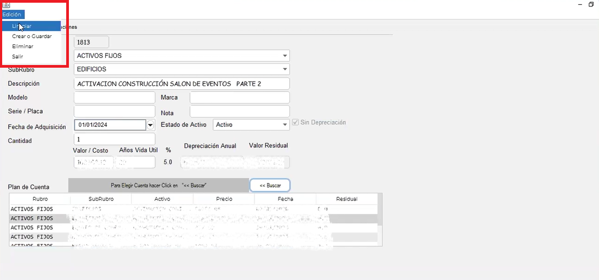This screenshot has width=599, height=280.
Task: Select Salir menu option
Action: click(31, 56)
